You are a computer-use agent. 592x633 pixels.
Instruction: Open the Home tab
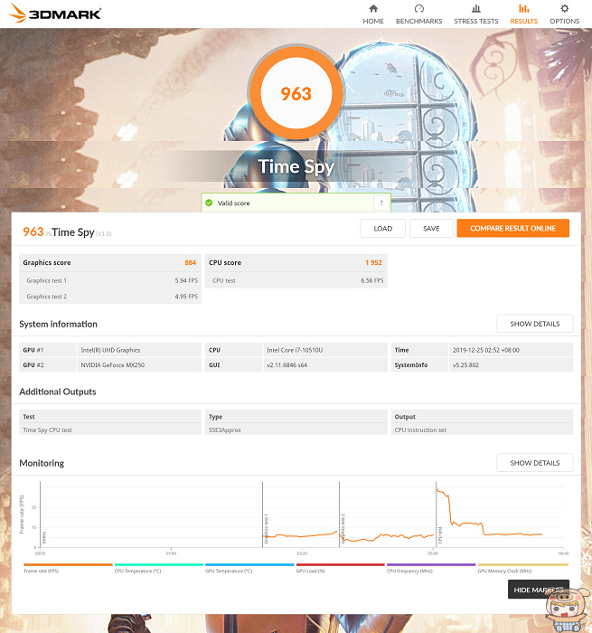click(x=373, y=14)
